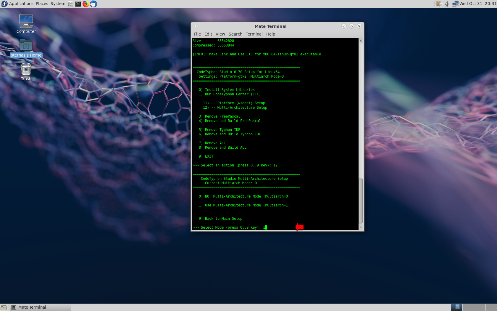This screenshot has width=497, height=311.
Task: Click 'Remove and Build Typhon IDE' line
Action: click(230, 134)
